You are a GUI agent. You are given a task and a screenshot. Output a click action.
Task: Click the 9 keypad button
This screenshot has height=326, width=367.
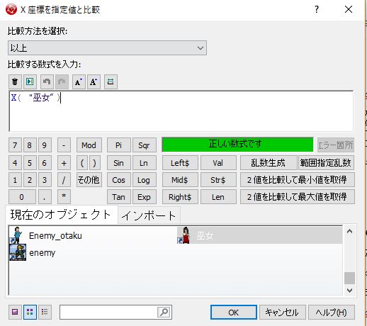(x=45, y=145)
